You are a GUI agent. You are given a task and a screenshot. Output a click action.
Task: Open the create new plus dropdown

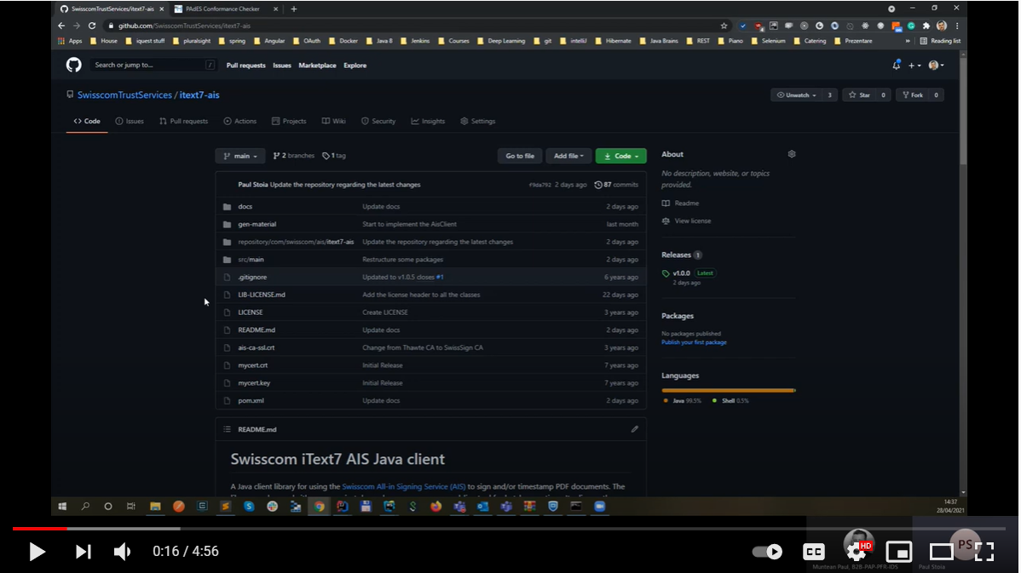pos(914,65)
